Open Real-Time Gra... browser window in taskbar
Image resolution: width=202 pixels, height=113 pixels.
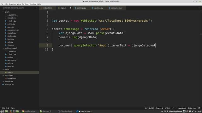[x=29, y=111]
